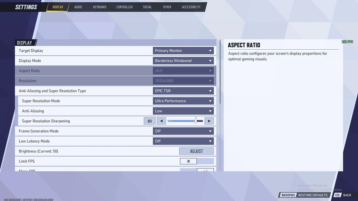
Task: Open the Other settings tab
Action: [x=167, y=7]
